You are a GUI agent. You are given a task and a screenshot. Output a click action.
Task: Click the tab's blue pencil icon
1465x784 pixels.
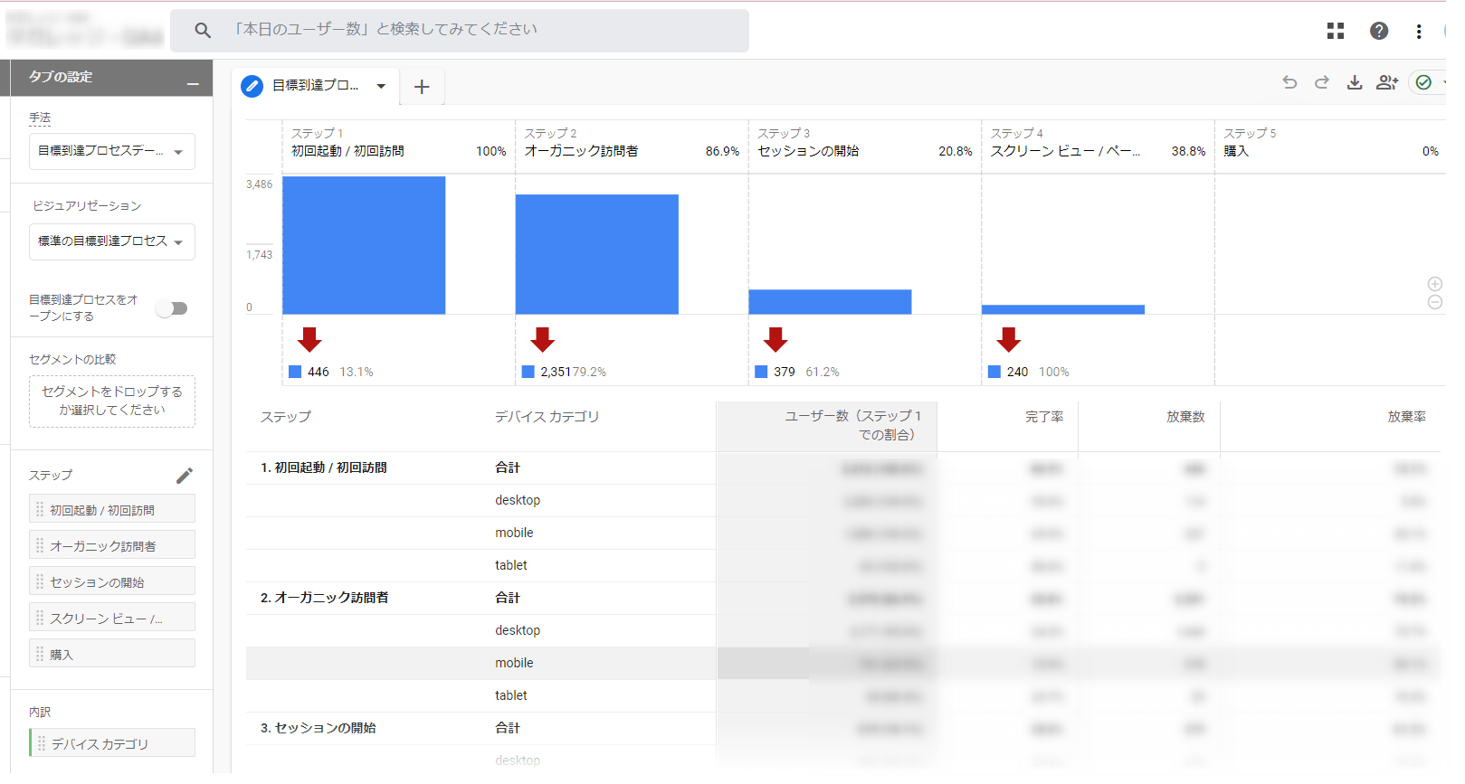click(252, 86)
